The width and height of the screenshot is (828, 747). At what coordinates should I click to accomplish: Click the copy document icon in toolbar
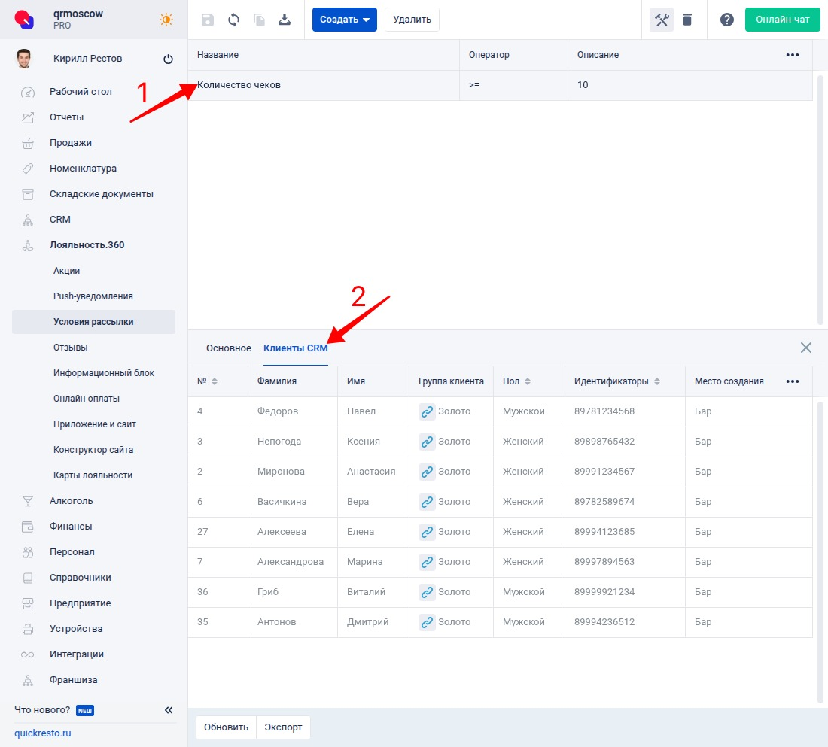(259, 20)
